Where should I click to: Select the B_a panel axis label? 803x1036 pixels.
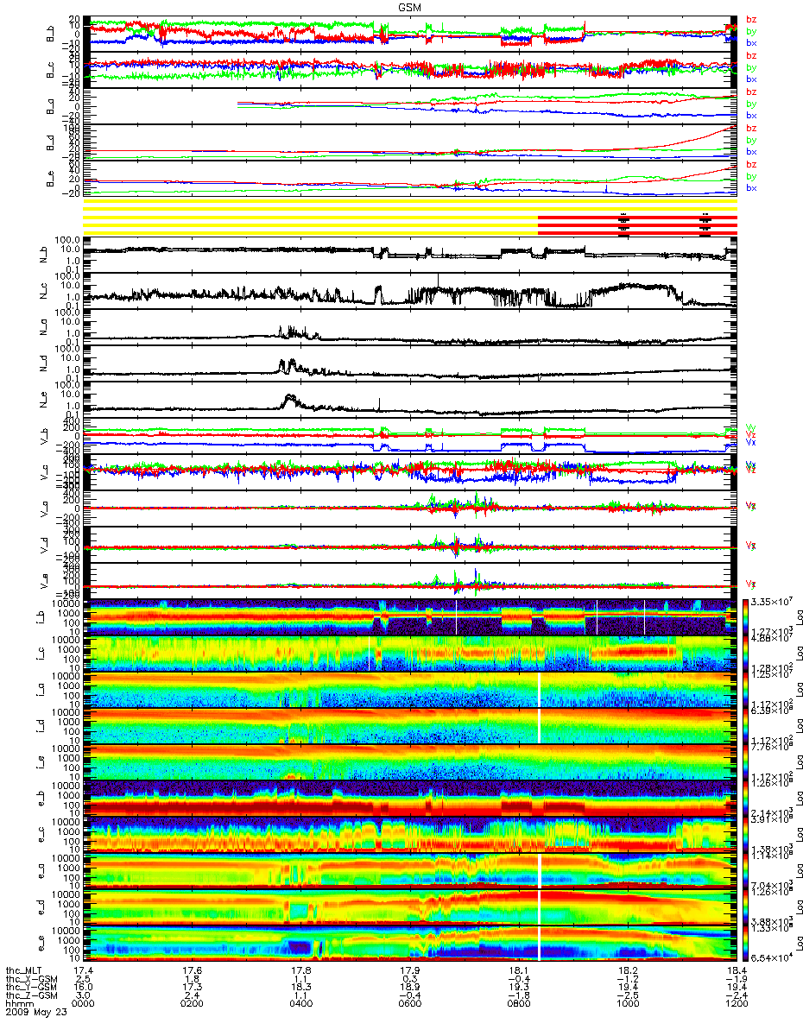51,106
